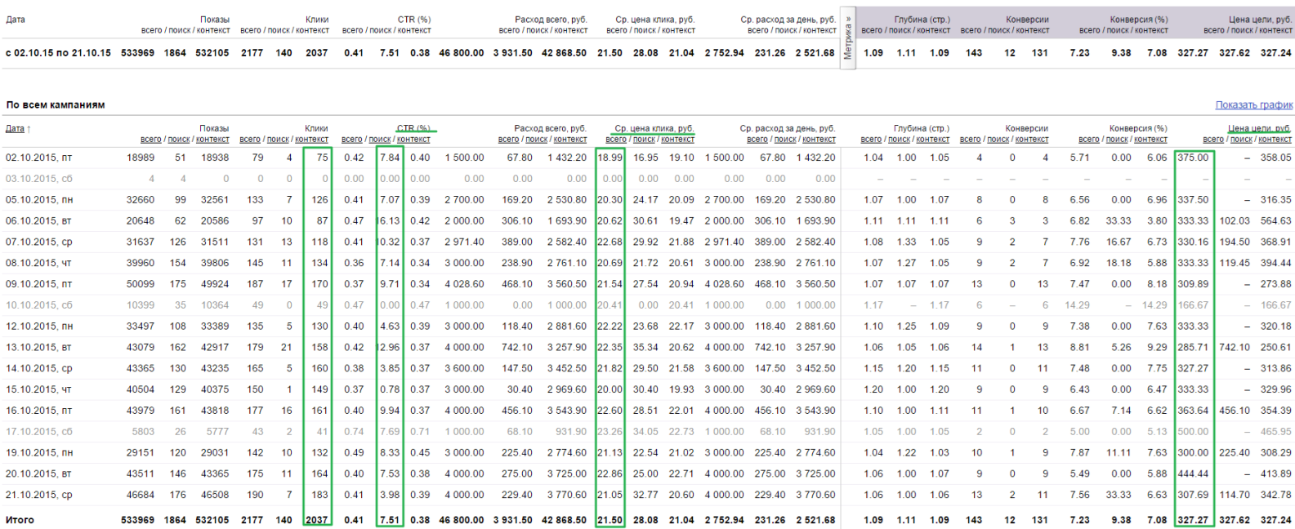Sort by Ср. цена клика контекст in the daily table
1295x529 pixels.
tap(678, 140)
